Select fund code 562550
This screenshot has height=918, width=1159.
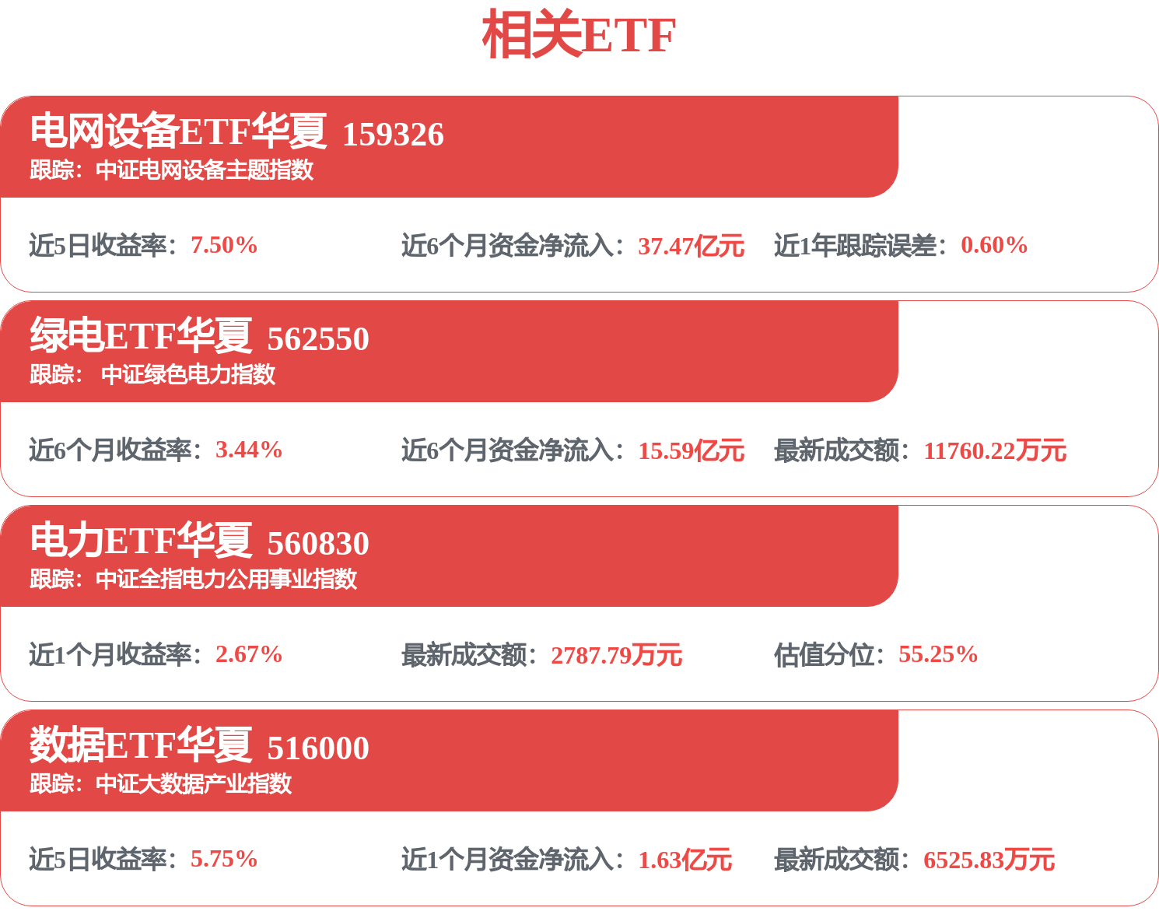pos(317,339)
